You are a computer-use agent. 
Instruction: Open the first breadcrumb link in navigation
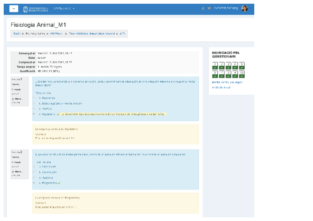pos(17,34)
